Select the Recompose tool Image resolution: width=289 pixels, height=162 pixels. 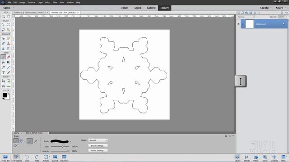tap(9, 81)
